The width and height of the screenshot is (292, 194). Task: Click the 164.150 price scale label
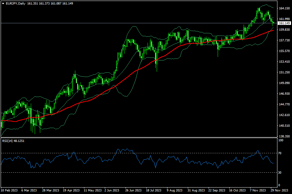284,8
